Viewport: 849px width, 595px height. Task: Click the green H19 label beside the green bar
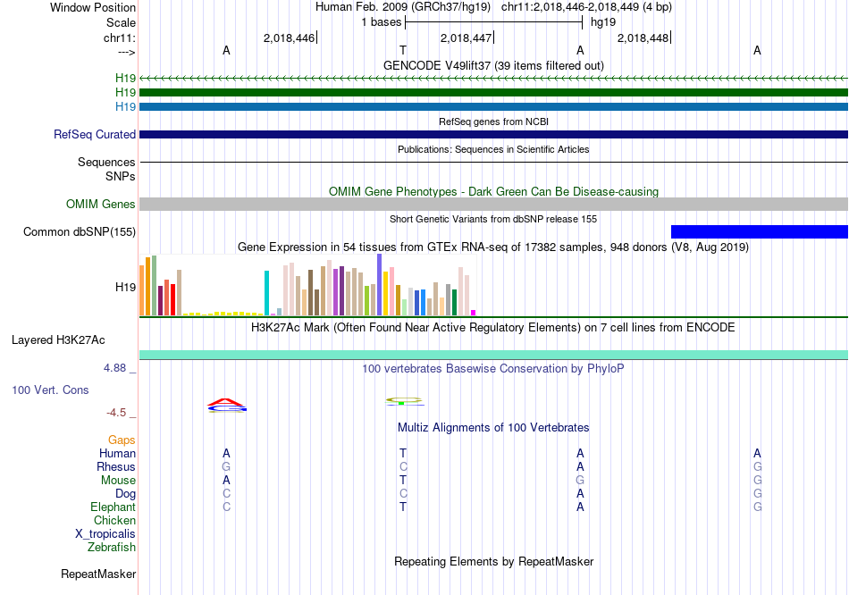pyautogui.click(x=125, y=92)
